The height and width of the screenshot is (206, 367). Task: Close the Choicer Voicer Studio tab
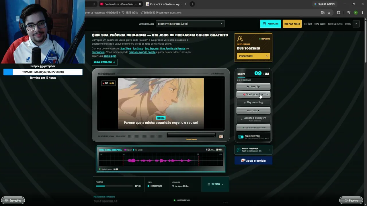[186, 4]
